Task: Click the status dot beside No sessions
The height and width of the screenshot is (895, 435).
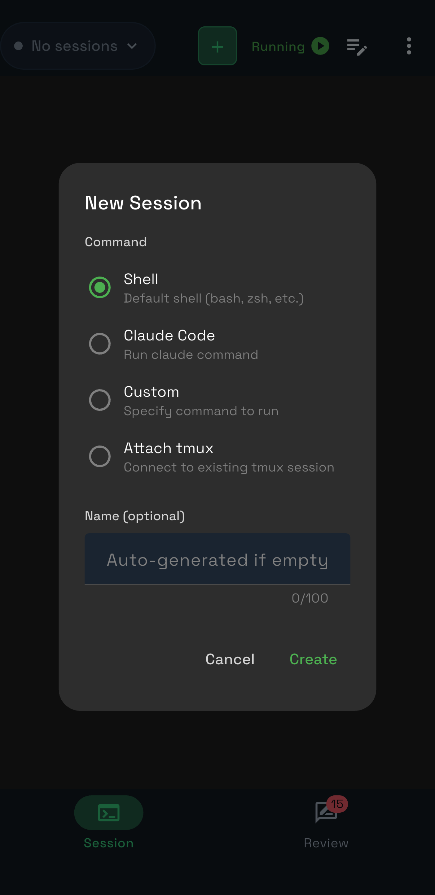Action: [18, 46]
